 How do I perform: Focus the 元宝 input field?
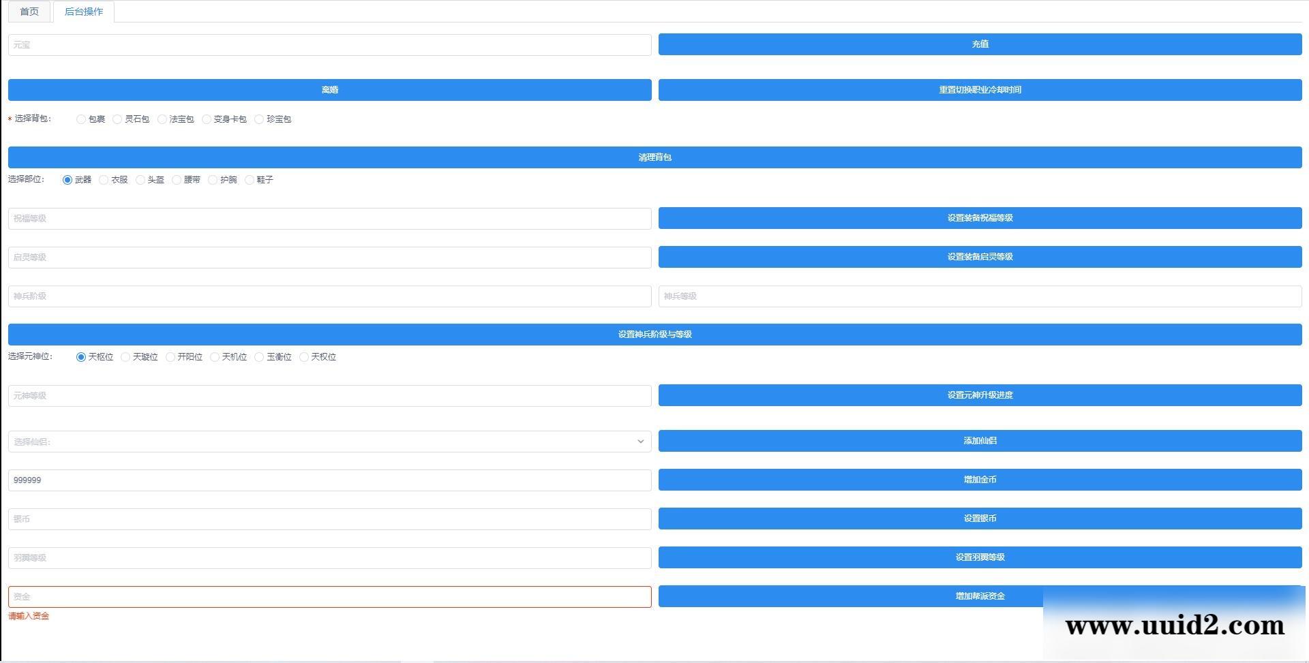[x=329, y=45]
